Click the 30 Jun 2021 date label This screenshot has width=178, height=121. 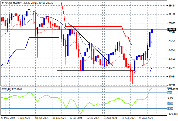(59, 118)
